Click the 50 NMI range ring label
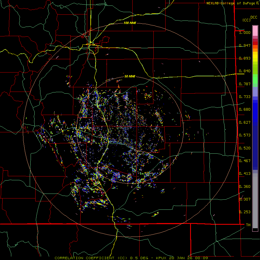 [130, 76]
